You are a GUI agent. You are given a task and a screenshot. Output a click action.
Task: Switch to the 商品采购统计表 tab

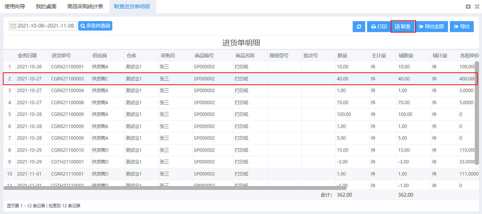point(85,6)
